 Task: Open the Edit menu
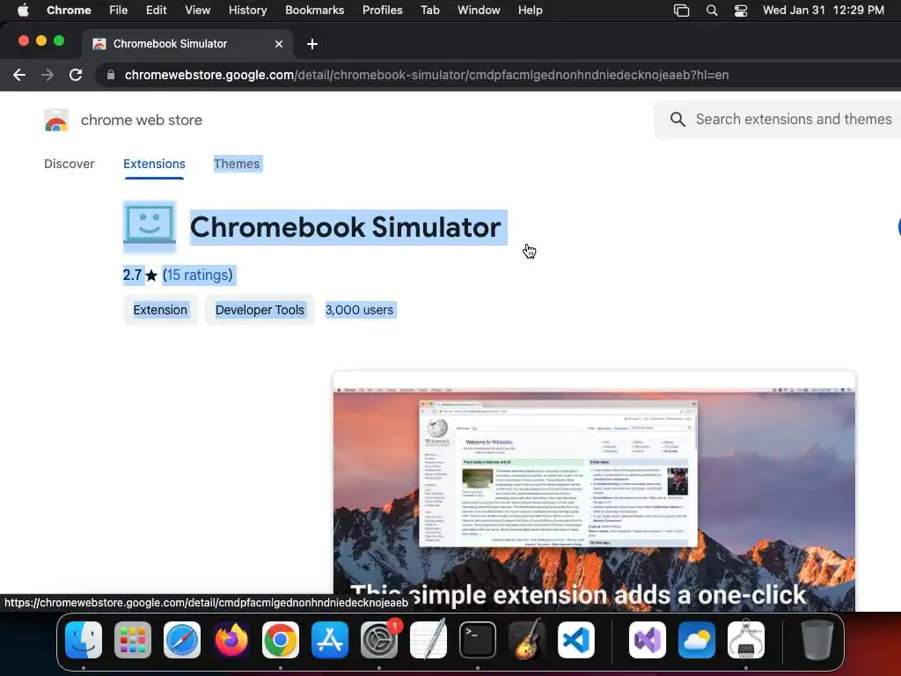click(x=156, y=11)
